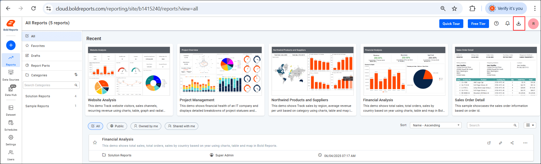Open the Chrome three-dot menu

tap(535, 8)
